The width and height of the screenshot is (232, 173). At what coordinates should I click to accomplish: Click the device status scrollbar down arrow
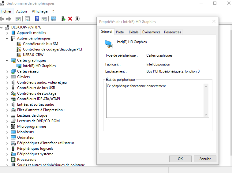coord(206,115)
